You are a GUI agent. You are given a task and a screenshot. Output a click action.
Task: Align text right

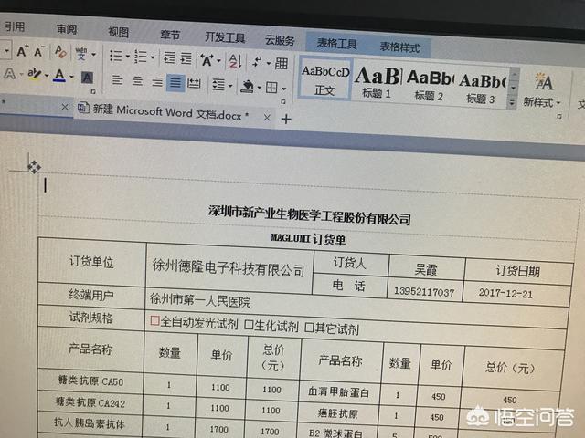point(157,81)
